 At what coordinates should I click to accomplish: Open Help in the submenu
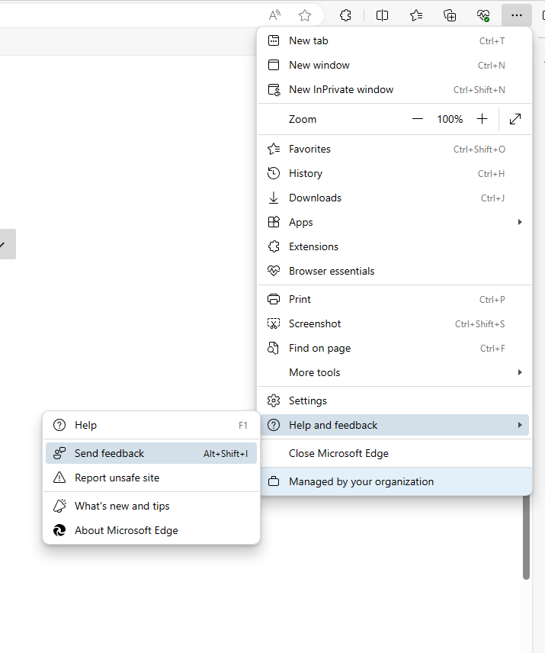point(151,425)
